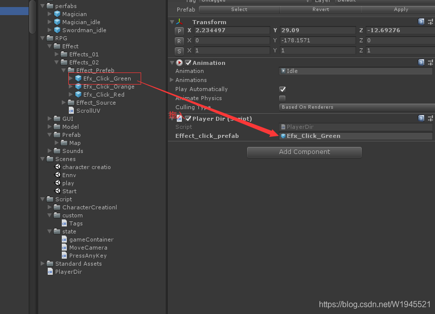Image resolution: width=435 pixels, height=314 pixels.
Task: Select the Swordman_idle prefab cube icon
Action: (57, 30)
